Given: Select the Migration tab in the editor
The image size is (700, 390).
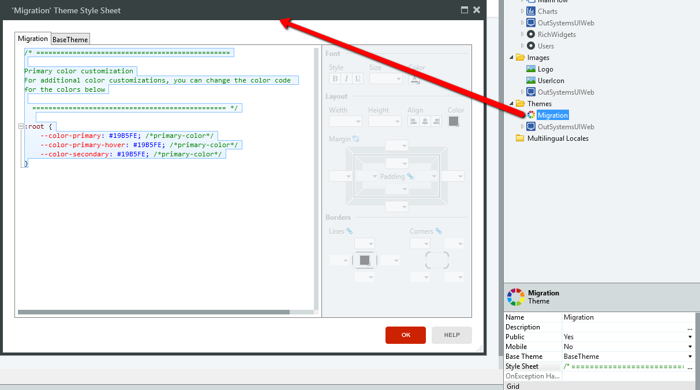Looking at the screenshot, I should (32, 38).
